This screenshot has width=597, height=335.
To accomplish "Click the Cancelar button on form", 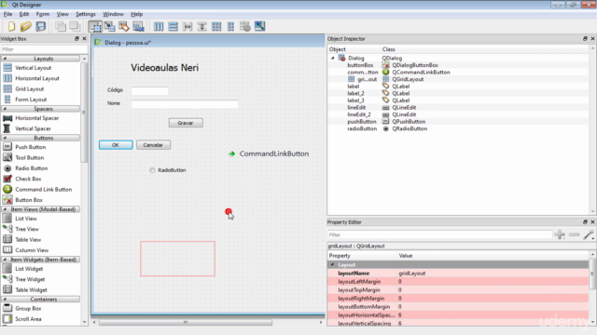I will 153,145.
